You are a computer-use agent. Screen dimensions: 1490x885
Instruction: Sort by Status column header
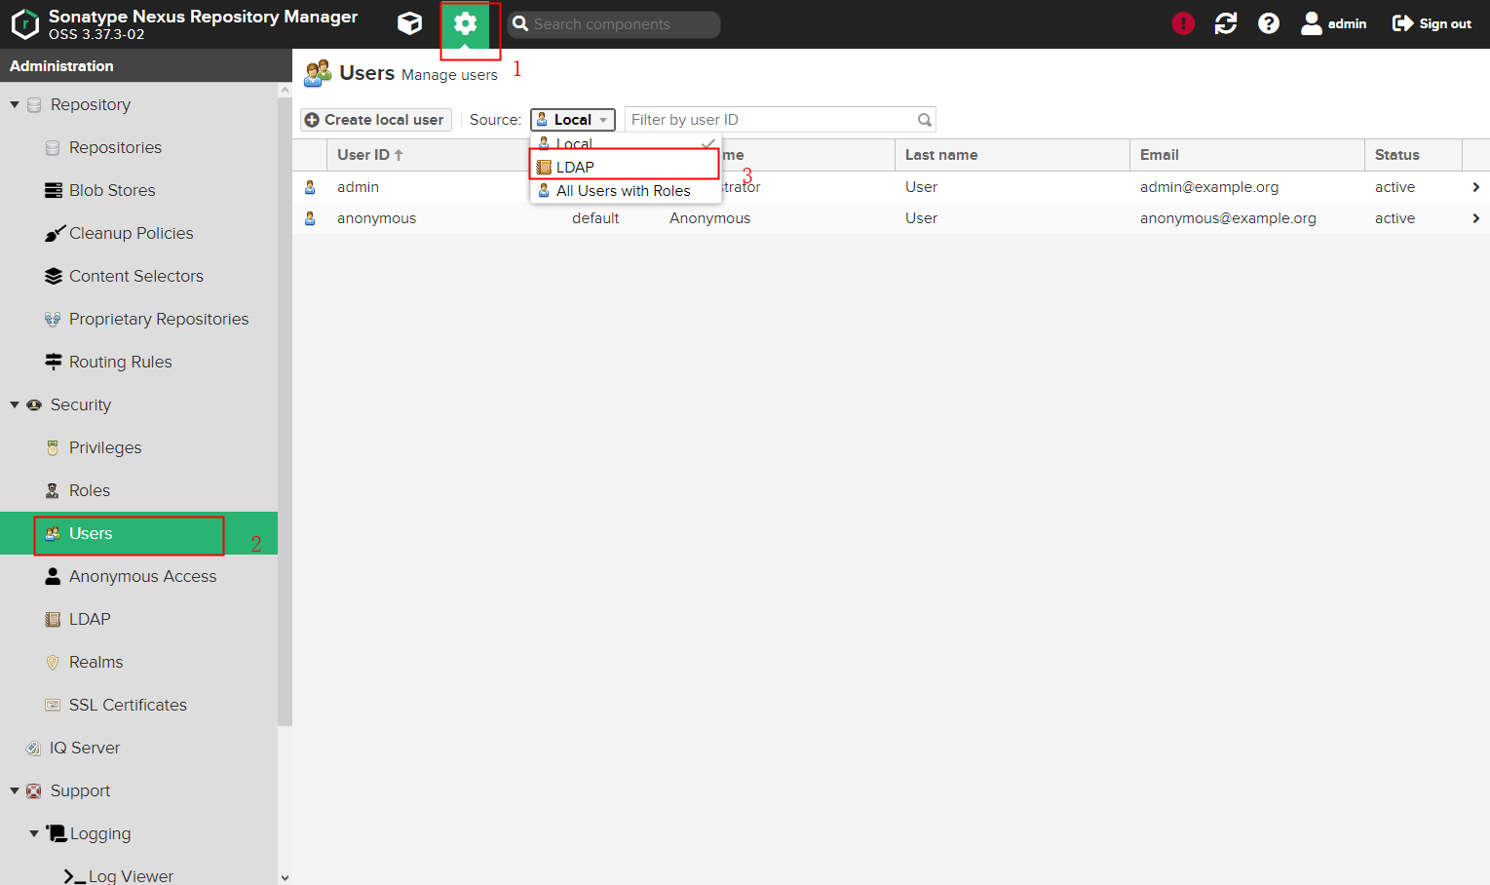(x=1413, y=155)
